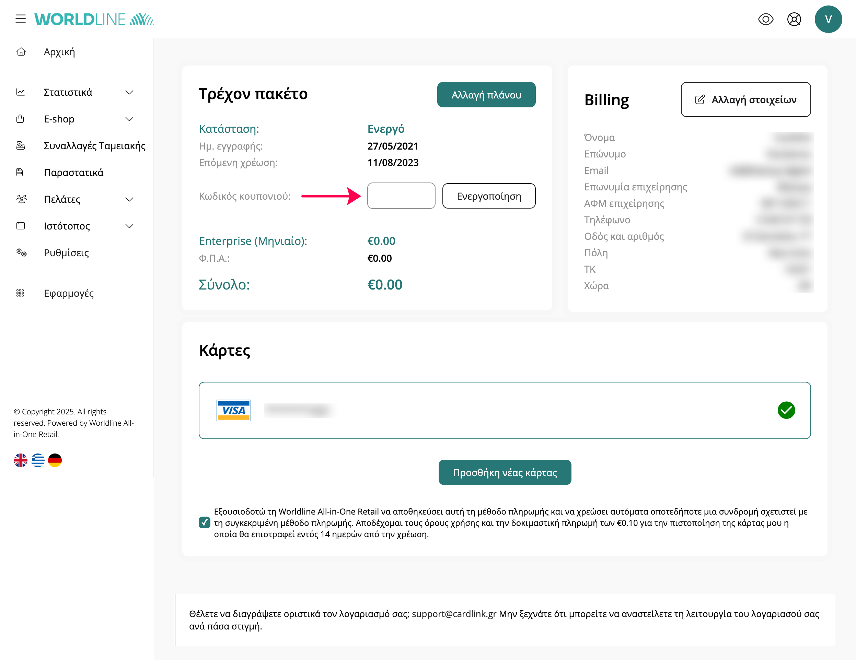Click the Εφαρμογές grid icon
856x660 pixels.
click(20, 293)
